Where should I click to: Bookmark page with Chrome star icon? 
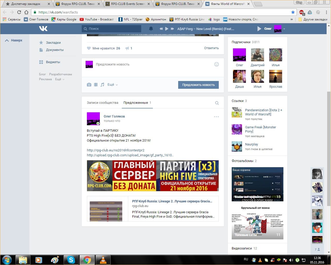tap(293, 12)
